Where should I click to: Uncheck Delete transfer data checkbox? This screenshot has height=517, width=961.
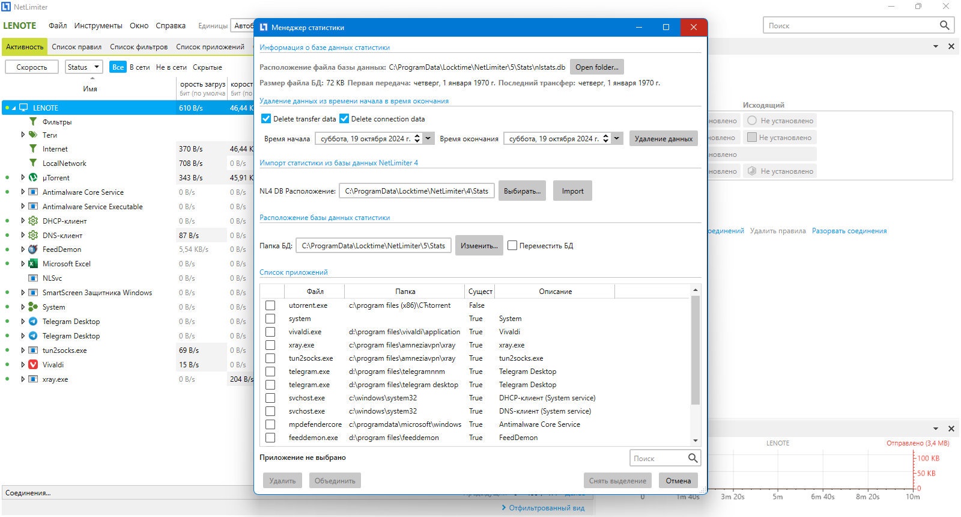pyautogui.click(x=266, y=118)
